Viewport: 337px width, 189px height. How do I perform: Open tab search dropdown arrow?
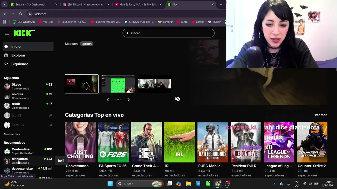point(4,4)
